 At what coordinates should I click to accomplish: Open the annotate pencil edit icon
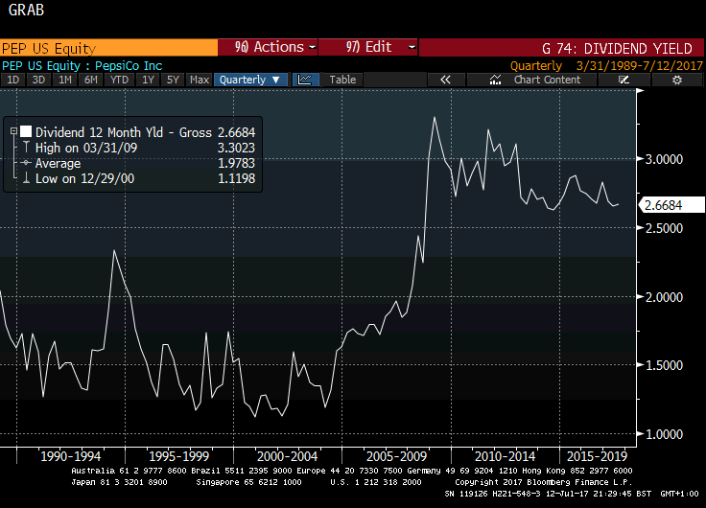point(624,81)
